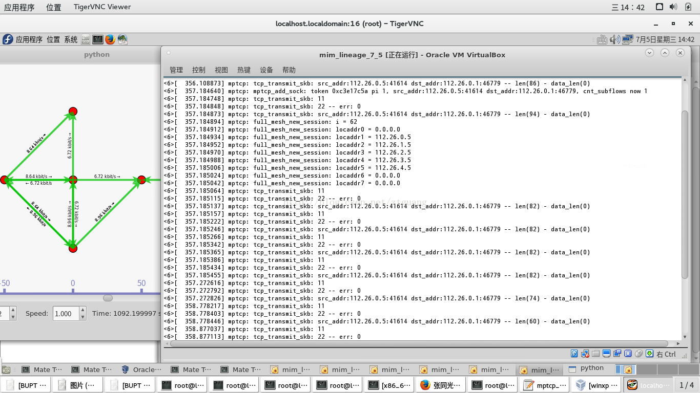The height and width of the screenshot is (393, 700).
Task: Click the green arrow keyboard capture icon
Action: 650,354
